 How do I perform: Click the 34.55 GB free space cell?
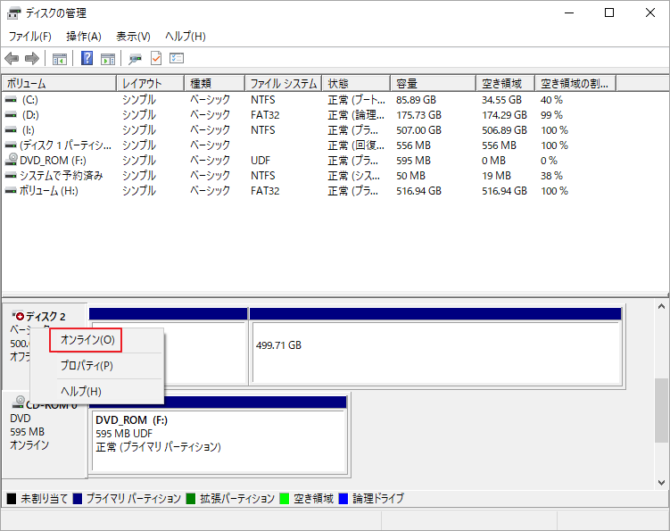(x=501, y=100)
